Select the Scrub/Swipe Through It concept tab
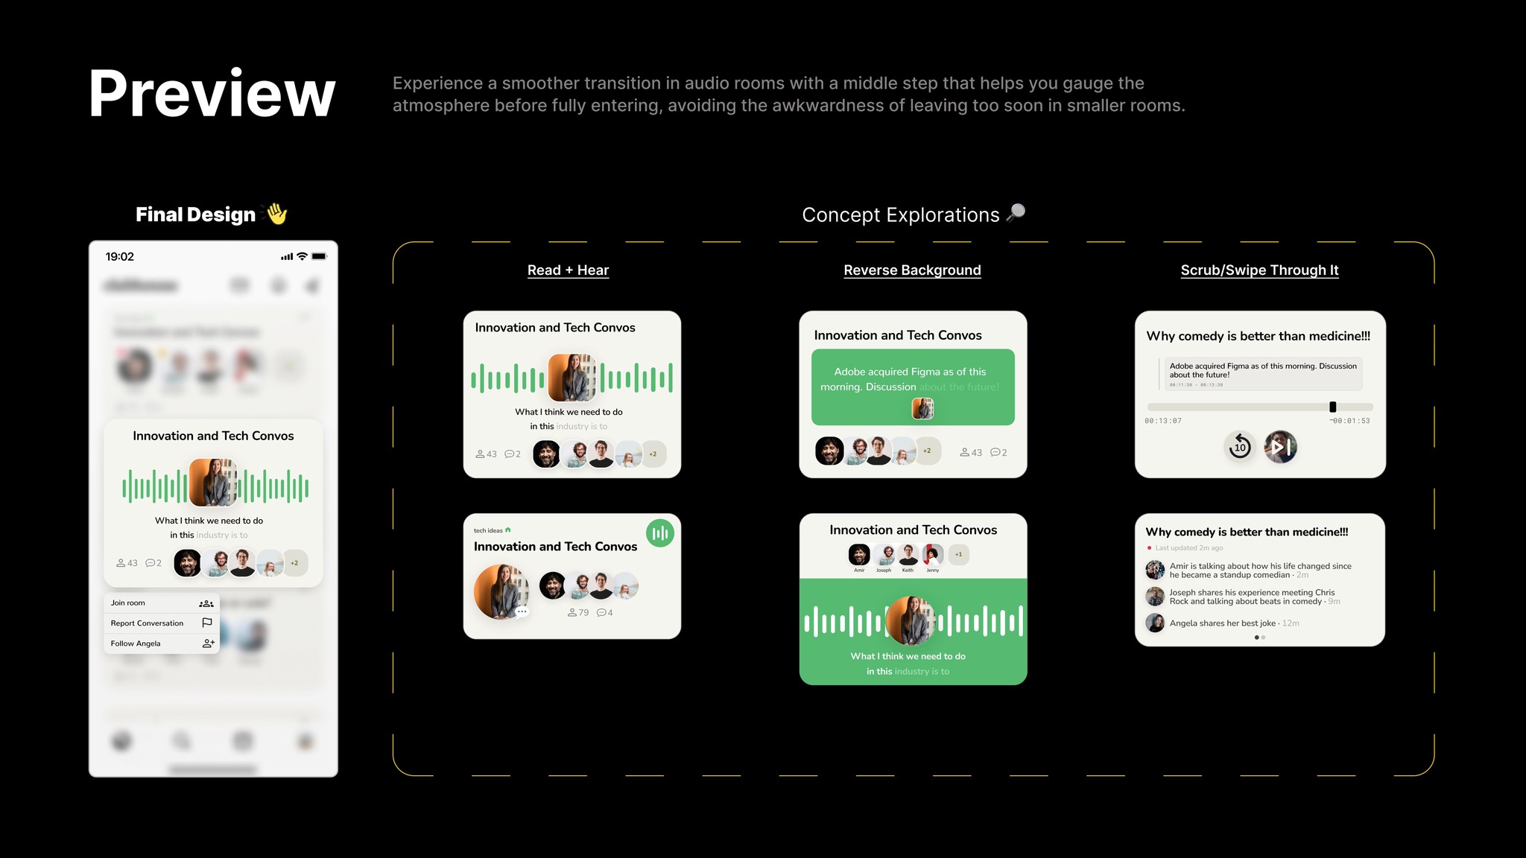Screen dimensions: 1526x858 (x=1258, y=270)
